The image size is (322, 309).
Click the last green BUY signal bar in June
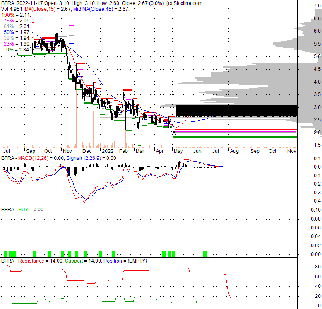(x=205, y=254)
